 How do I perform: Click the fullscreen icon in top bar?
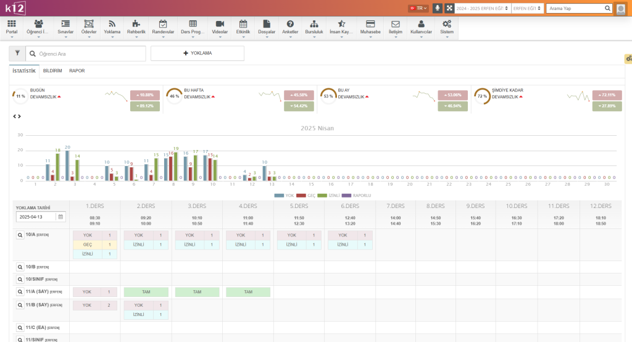[x=449, y=8]
